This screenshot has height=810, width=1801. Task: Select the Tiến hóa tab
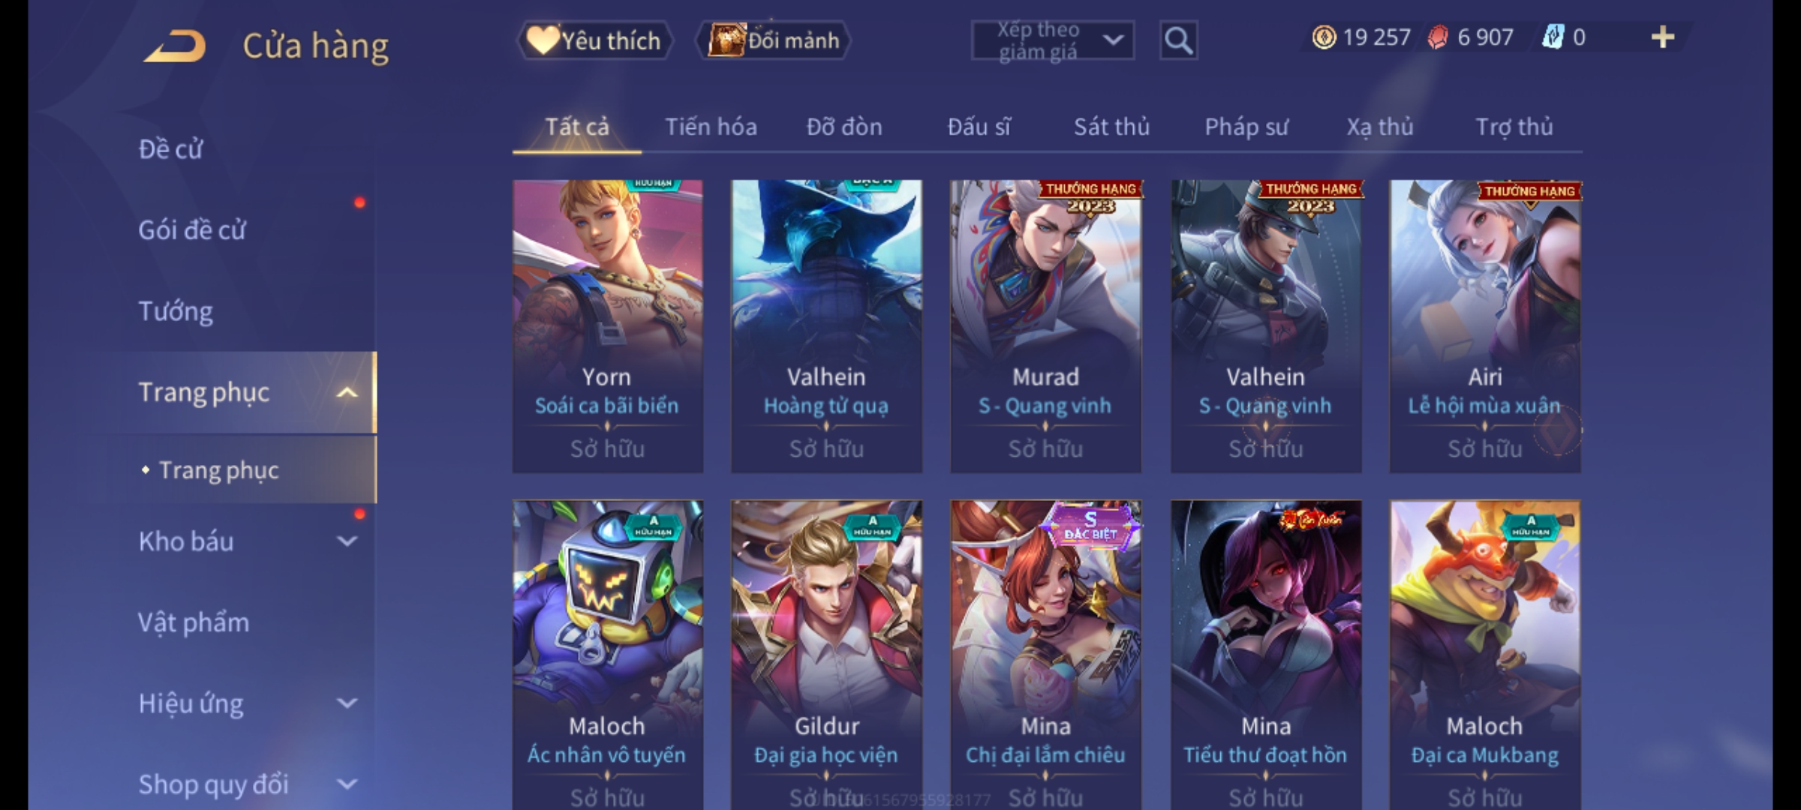tap(711, 127)
